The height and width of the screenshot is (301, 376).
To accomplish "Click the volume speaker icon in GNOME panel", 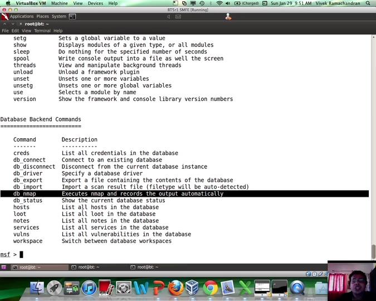I will [x=169, y=17].
